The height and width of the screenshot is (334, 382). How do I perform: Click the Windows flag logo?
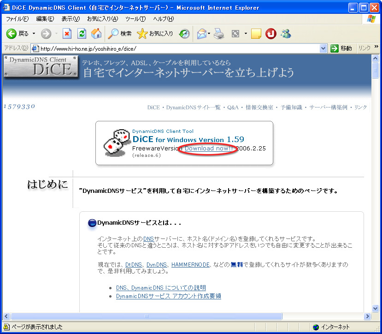point(371,19)
